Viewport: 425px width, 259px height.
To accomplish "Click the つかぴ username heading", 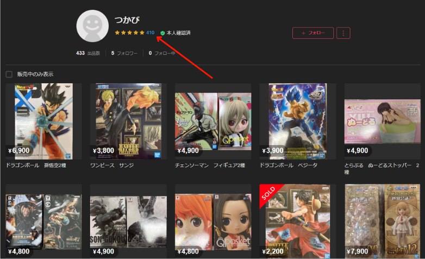I will pos(127,20).
